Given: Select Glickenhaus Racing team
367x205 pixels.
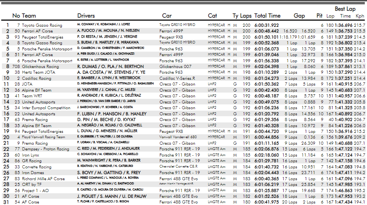Looking at the screenshot, I should coord(40,67).
